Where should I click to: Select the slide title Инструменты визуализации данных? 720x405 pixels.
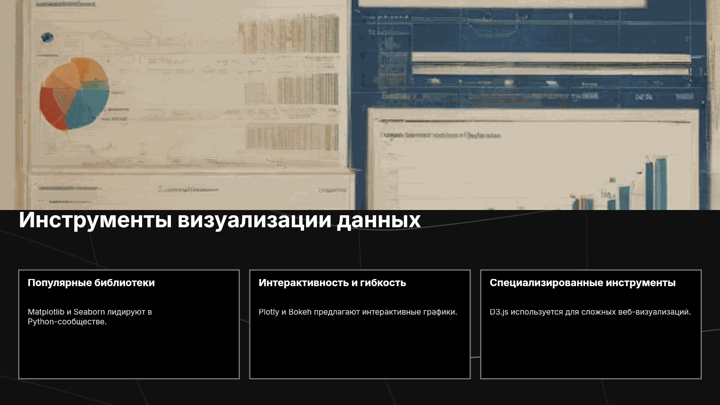tap(220, 220)
